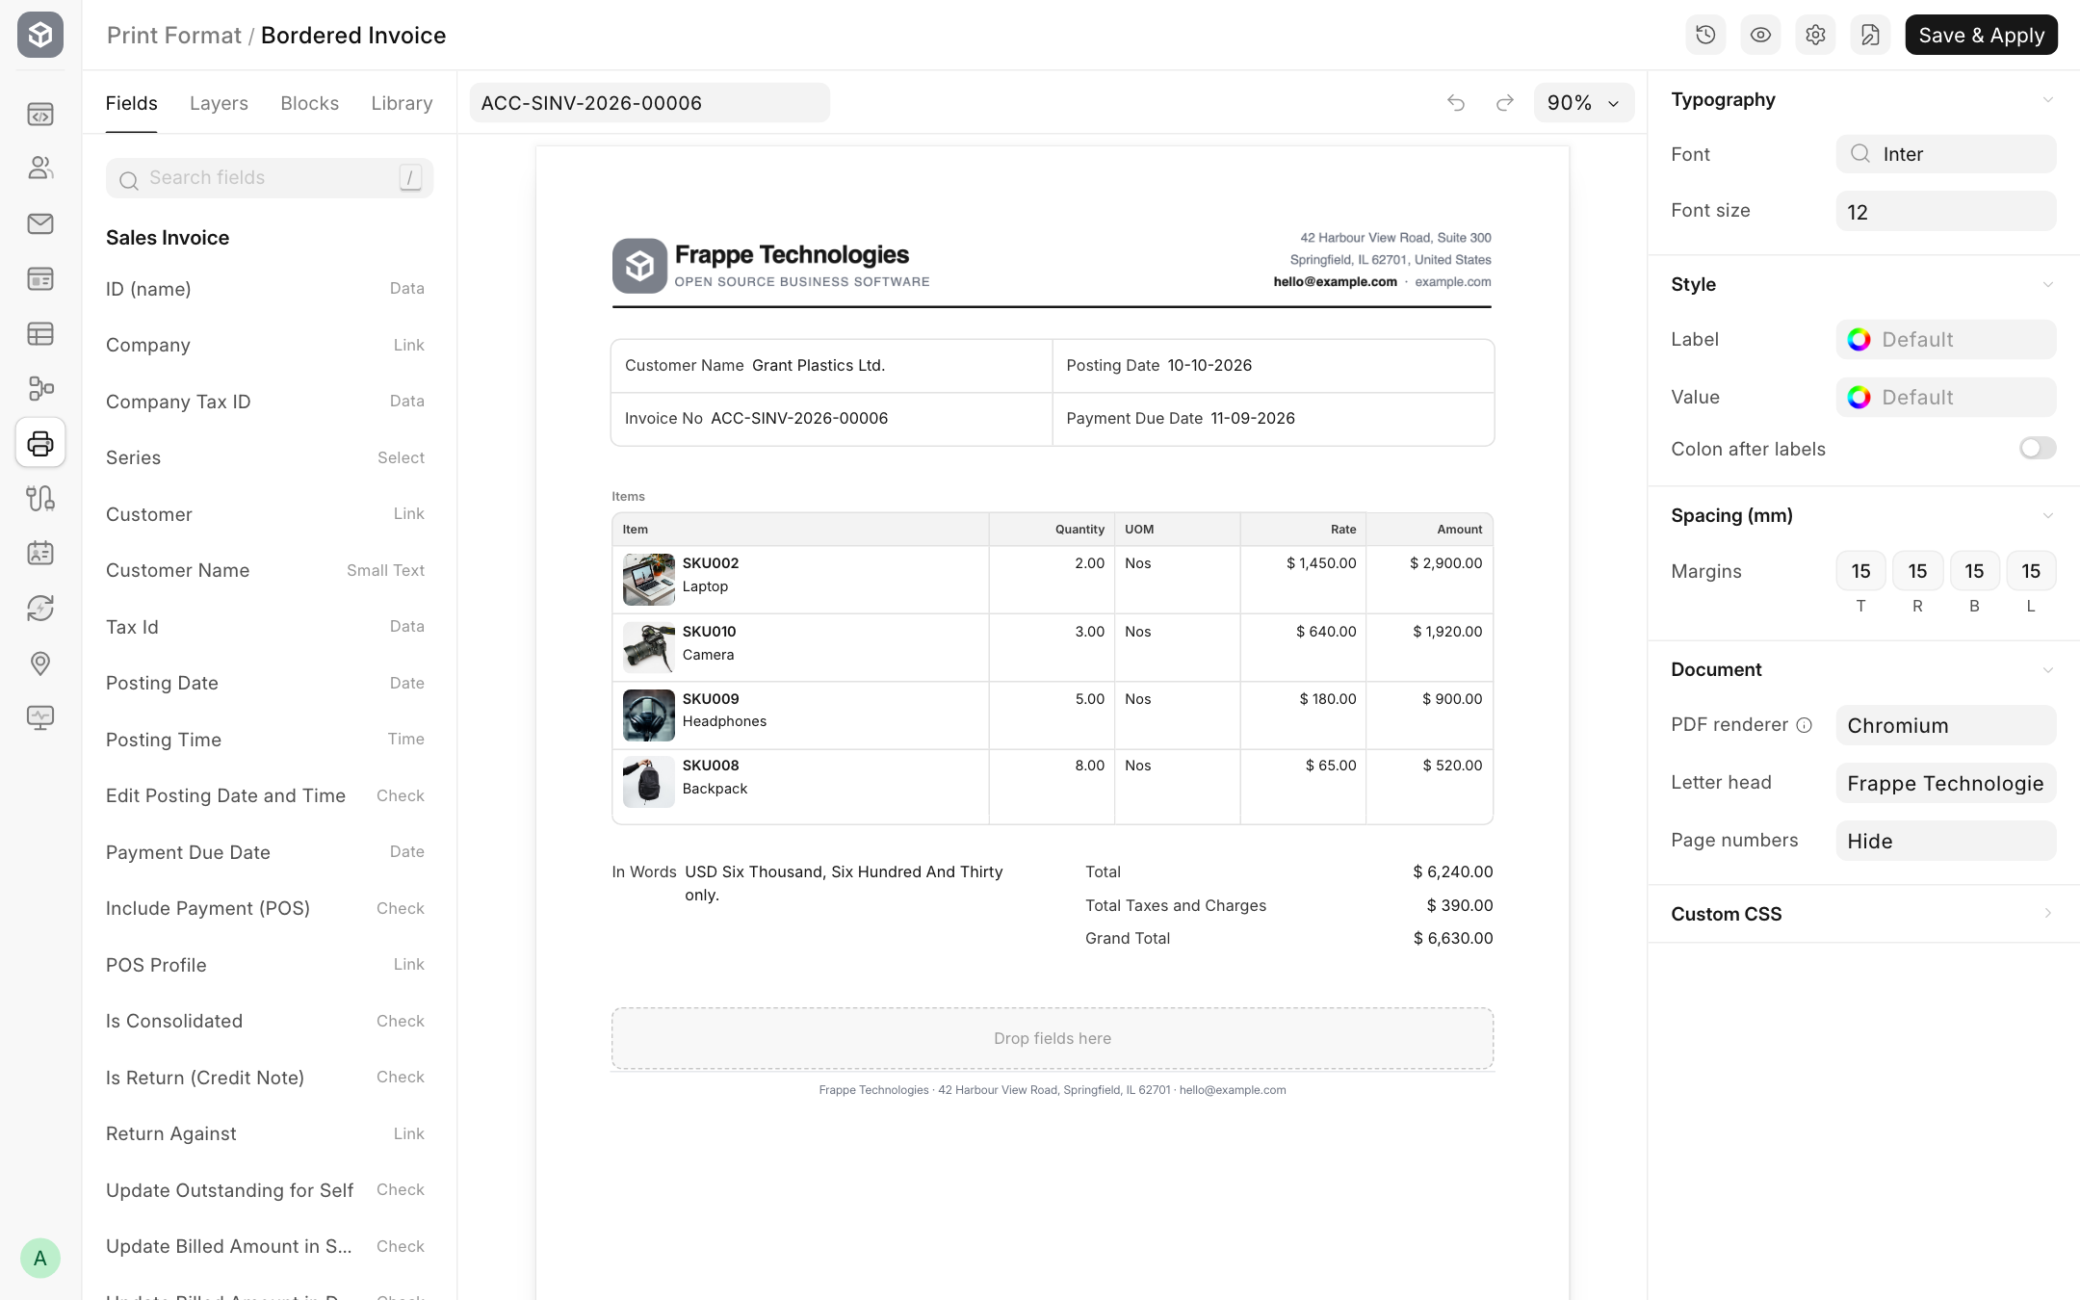The width and height of the screenshot is (2080, 1300).
Task: Open the workflow diagram sidebar icon
Action: (40, 388)
